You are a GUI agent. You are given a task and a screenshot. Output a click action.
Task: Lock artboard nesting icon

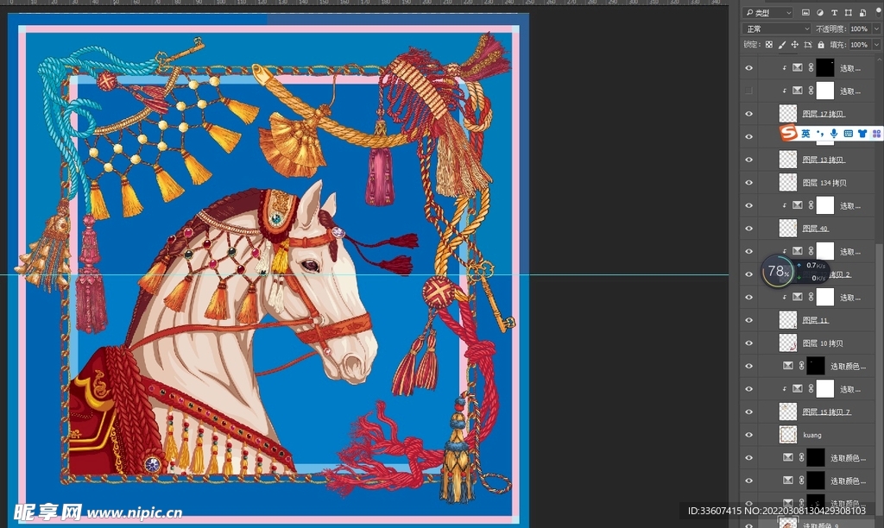(x=807, y=45)
